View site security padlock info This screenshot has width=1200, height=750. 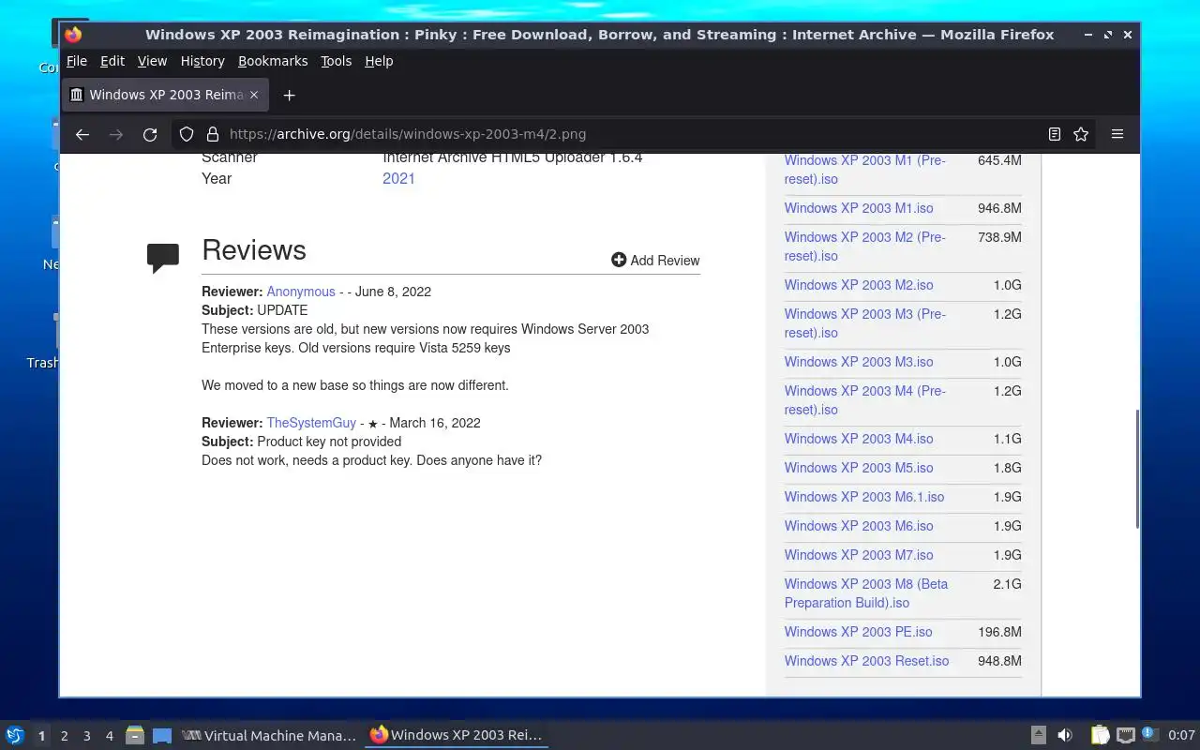[212, 134]
